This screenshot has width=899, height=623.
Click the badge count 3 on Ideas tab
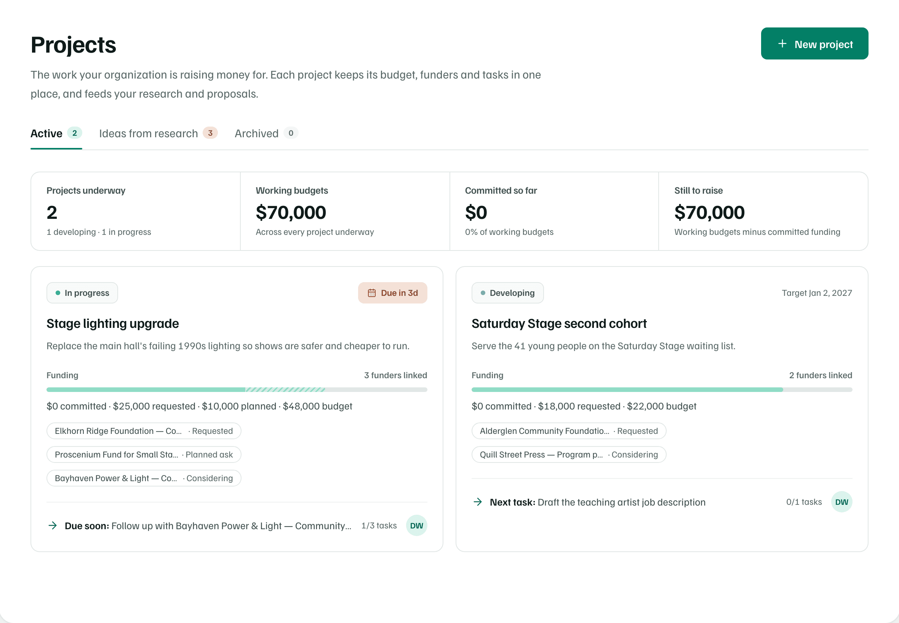[x=210, y=133]
